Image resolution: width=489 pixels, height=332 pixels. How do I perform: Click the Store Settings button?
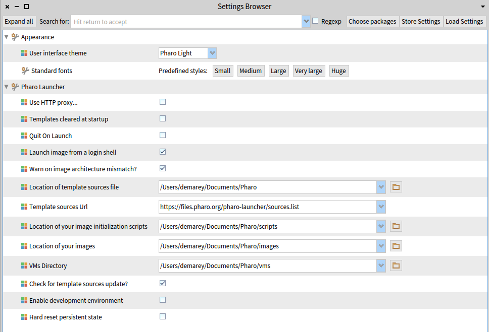pyautogui.click(x=421, y=22)
